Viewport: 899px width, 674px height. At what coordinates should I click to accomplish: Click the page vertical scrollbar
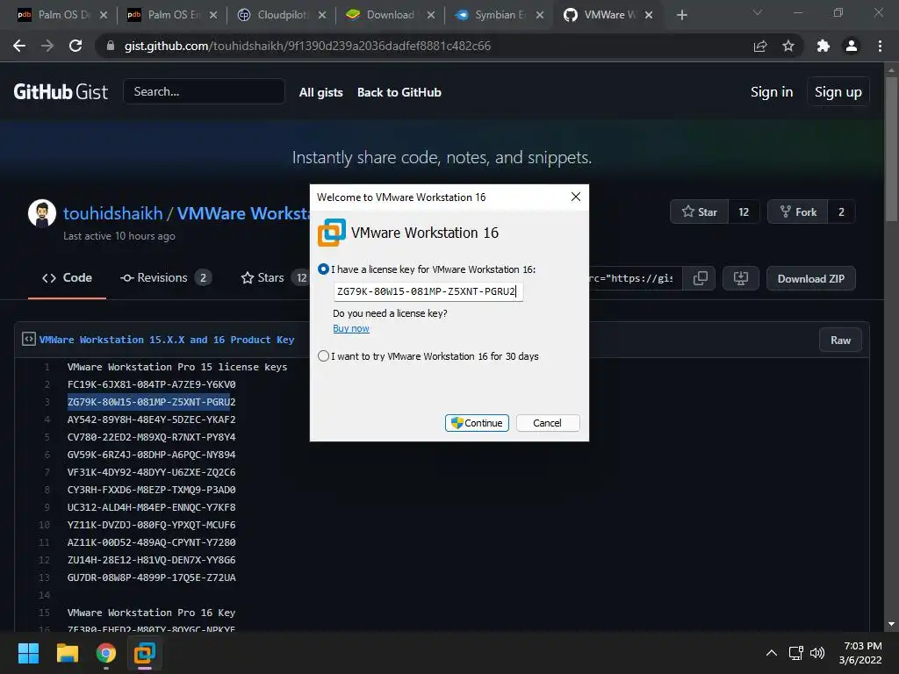tap(891, 149)
